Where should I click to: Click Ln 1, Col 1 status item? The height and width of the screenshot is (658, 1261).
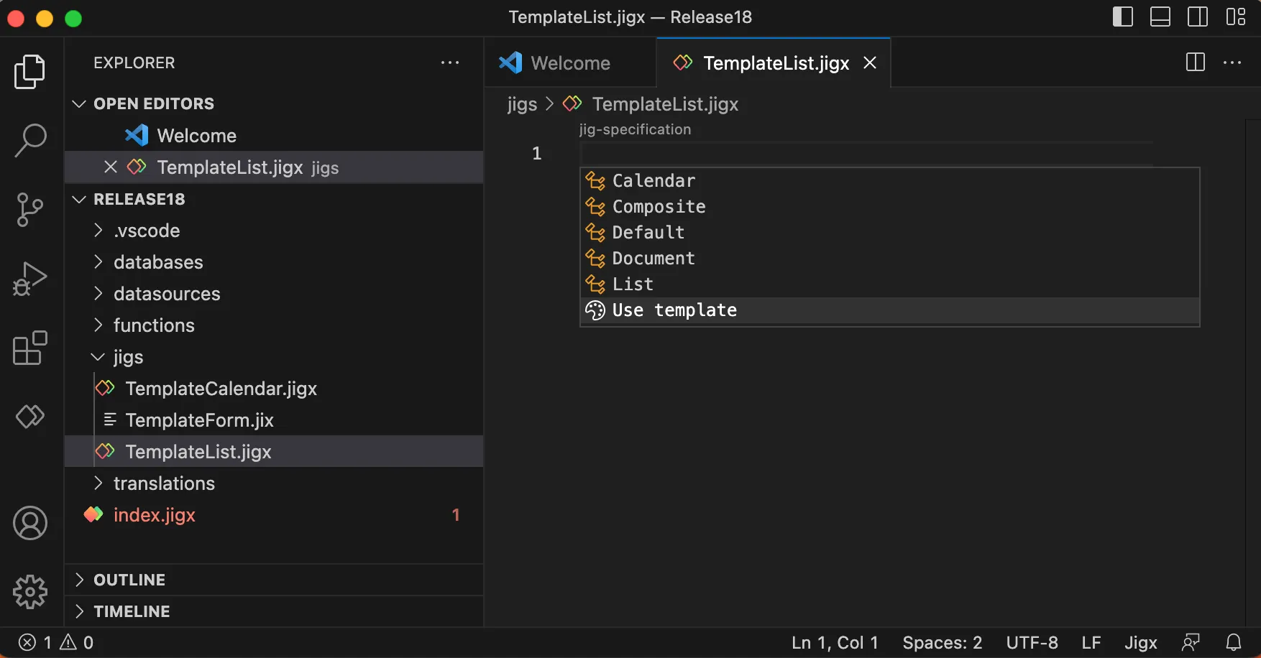(835, 642)
